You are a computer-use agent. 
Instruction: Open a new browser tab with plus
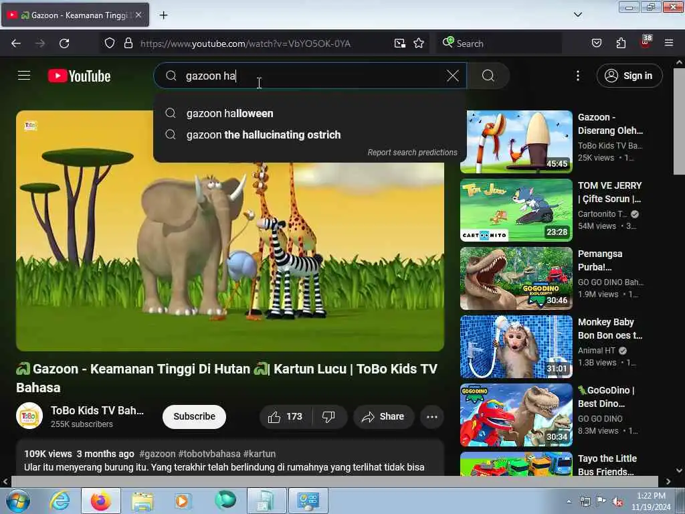tap(163, 15)
